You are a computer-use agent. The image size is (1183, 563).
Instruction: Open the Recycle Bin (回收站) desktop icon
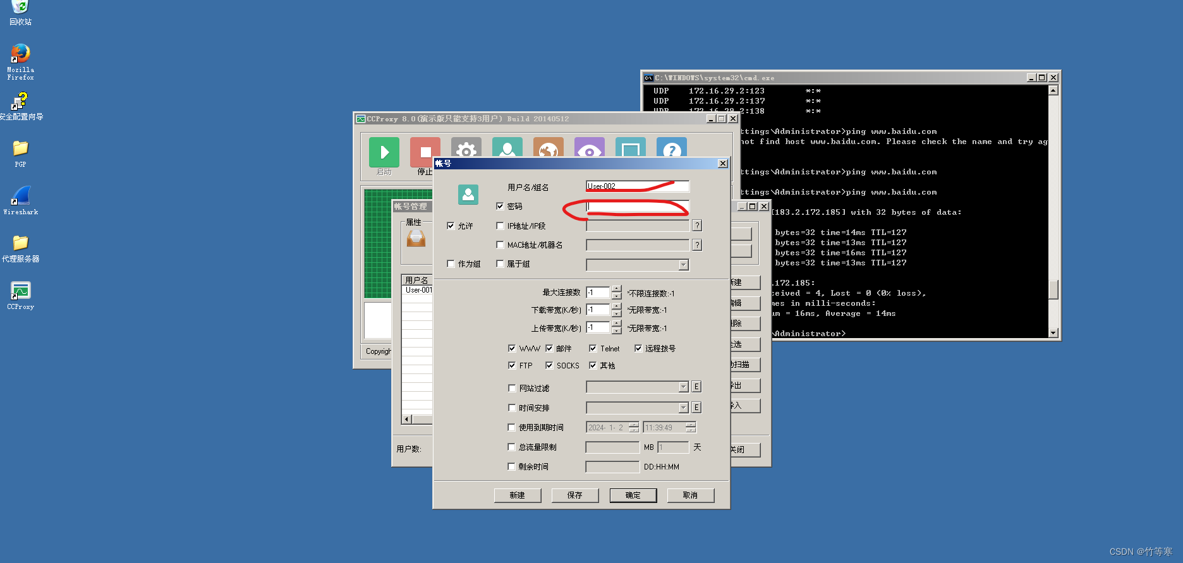click(x=20, y=12)
